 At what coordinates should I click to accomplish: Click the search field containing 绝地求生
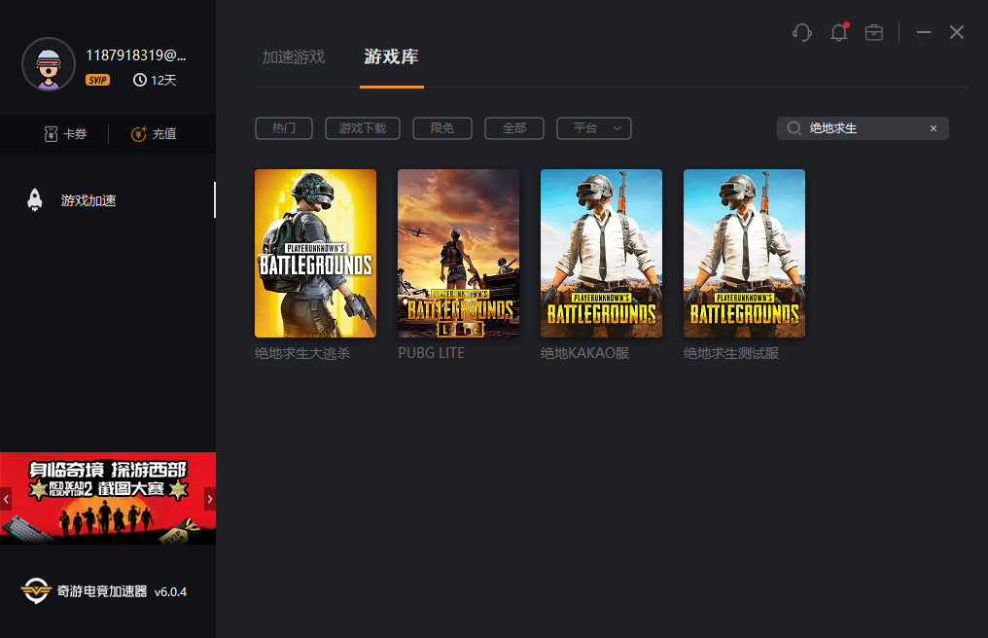point(863,128)
